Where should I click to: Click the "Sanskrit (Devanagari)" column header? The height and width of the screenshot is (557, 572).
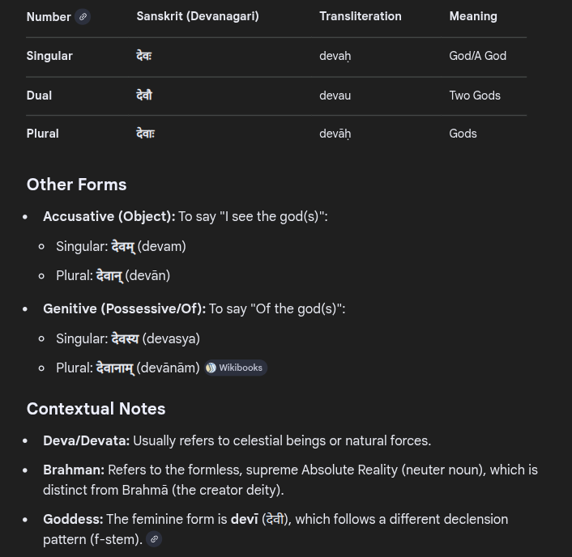(198, 16)
